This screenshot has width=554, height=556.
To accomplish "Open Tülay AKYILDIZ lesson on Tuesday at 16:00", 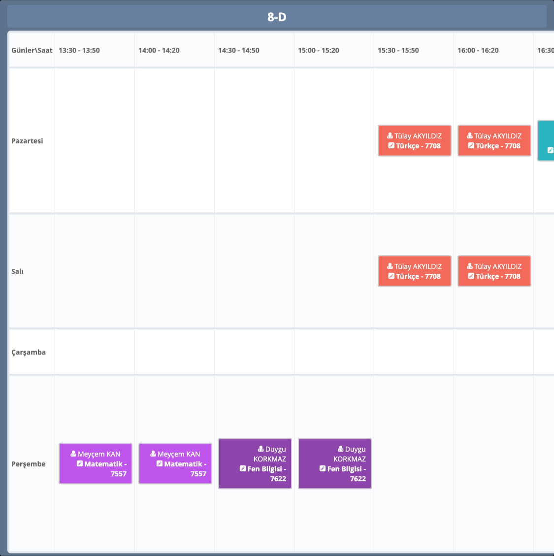I will tap(494, 271).
